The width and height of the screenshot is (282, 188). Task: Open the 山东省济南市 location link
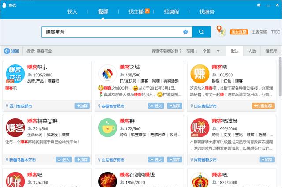pos(113,160)
